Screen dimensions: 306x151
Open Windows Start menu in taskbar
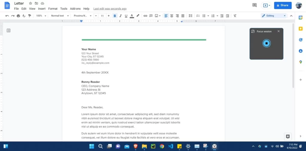[x=91, y=146]
